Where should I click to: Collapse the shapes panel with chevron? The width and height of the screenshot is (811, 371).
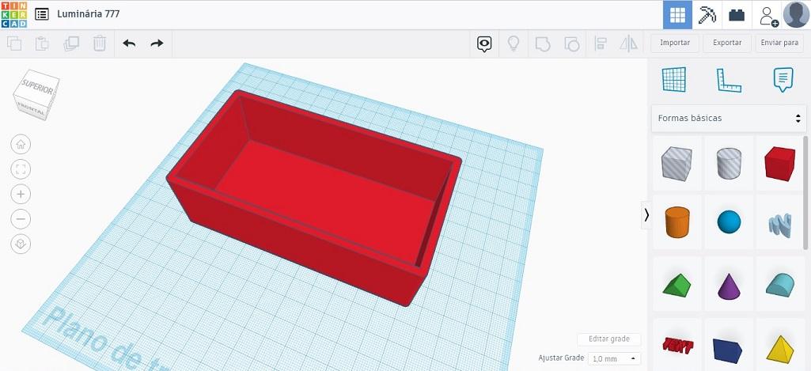coord(646,214)
